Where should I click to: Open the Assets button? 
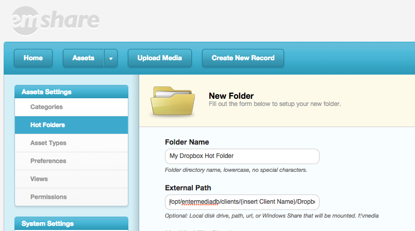[x=84, y=58]
